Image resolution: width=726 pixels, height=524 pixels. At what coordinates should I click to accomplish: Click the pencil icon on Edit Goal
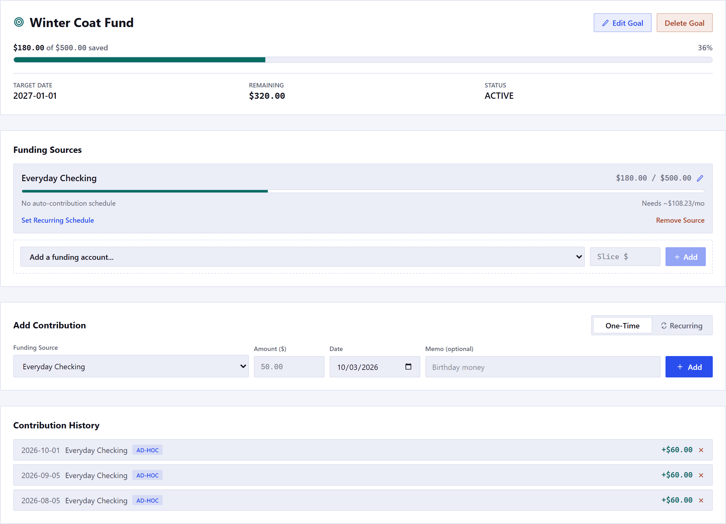605,23
